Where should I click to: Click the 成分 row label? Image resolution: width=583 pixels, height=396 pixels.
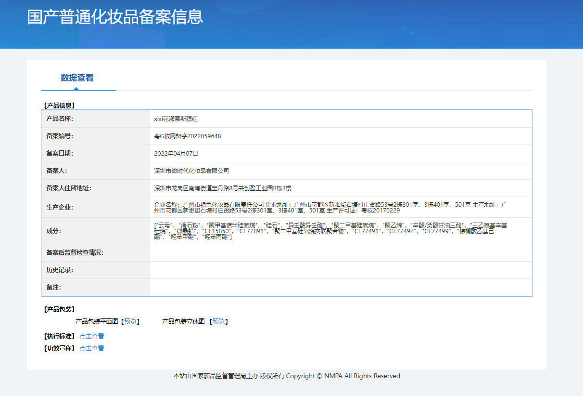[54, 231]
